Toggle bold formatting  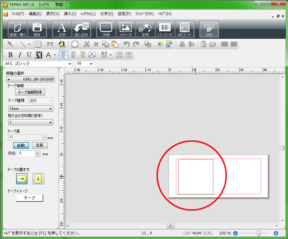pyautogui.click(x=10, y=55)
